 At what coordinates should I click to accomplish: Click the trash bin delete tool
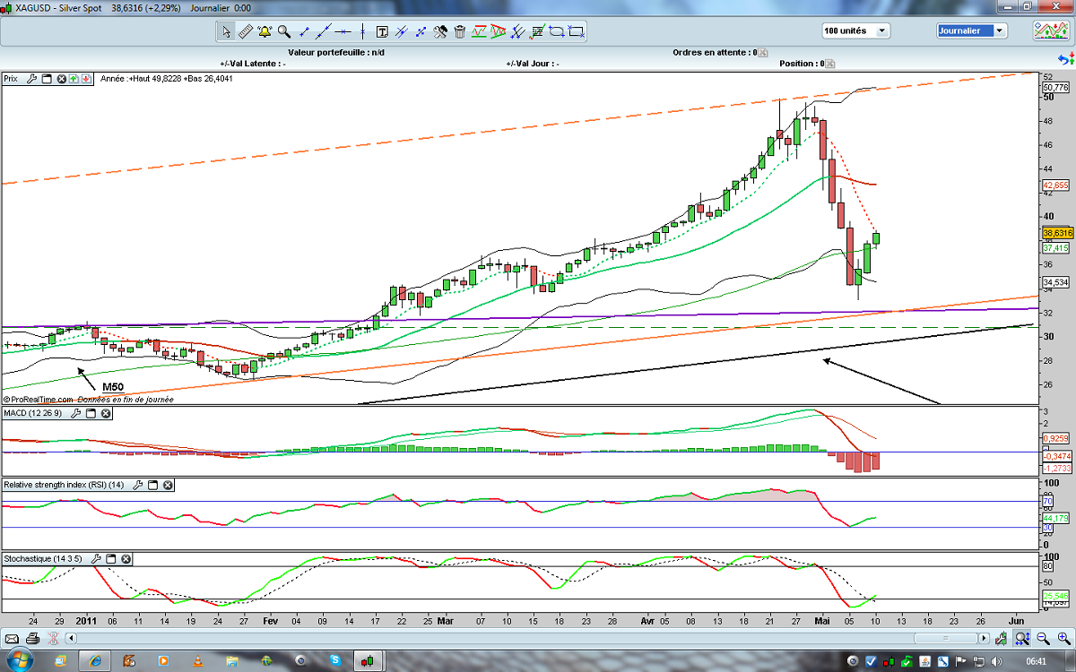pos(459,31)
